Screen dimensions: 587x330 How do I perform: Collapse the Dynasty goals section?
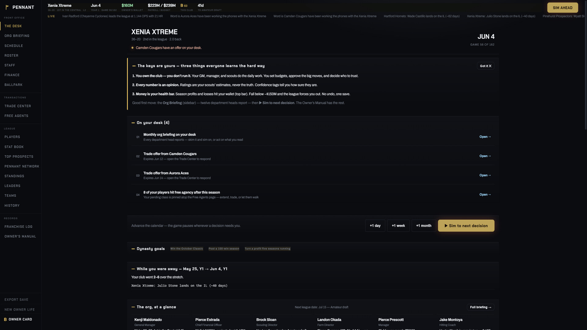click(133, 249)
